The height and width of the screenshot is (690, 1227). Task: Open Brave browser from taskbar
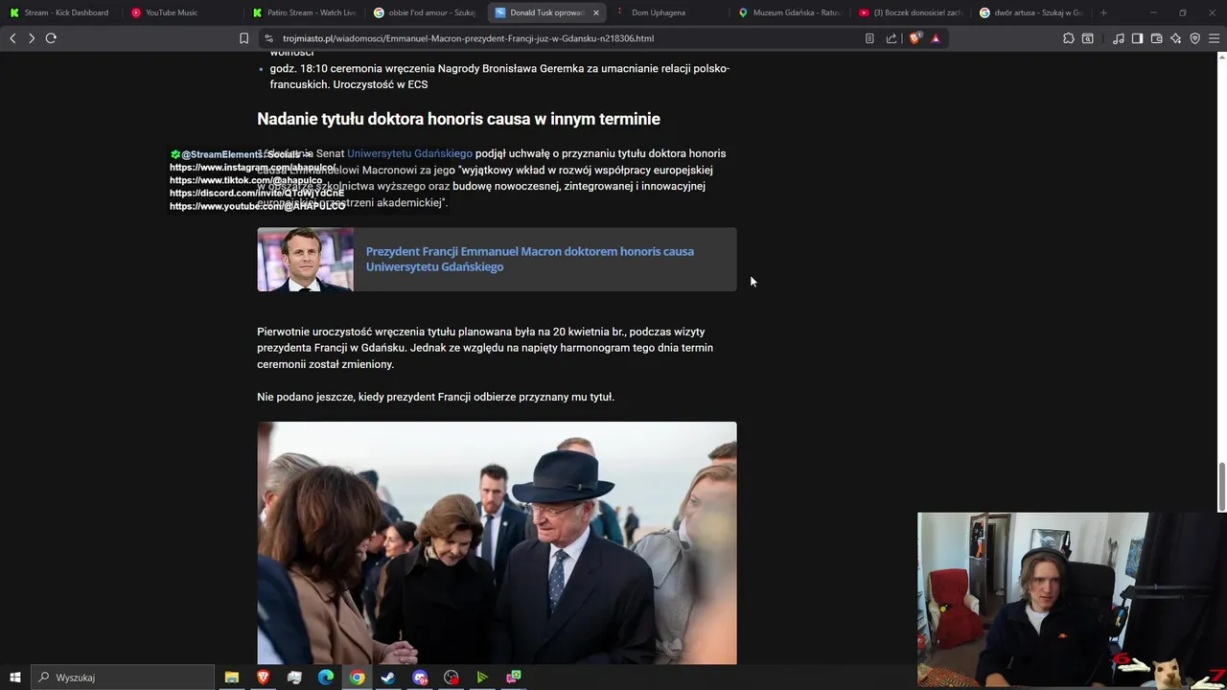tap(263, 678)
